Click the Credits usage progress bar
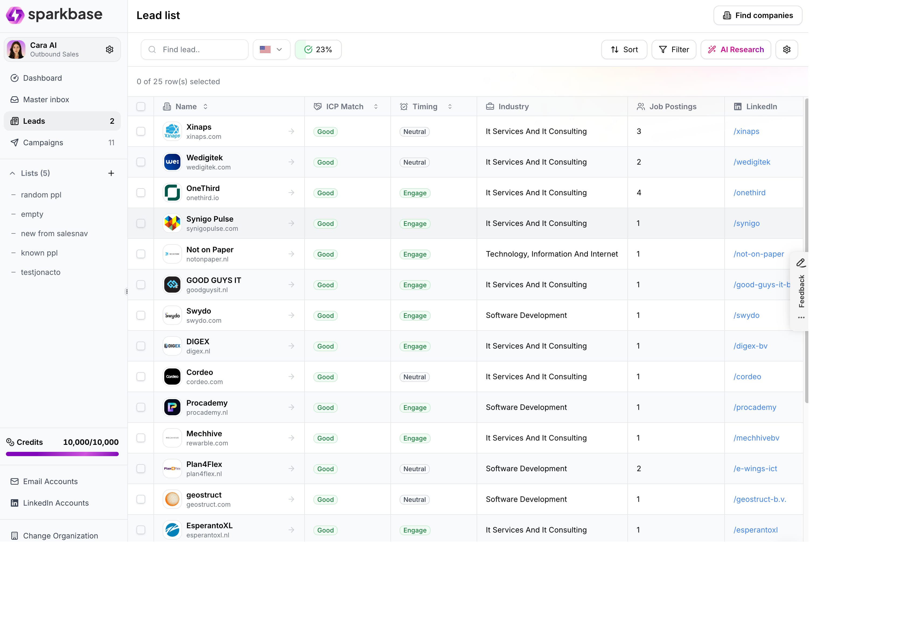 click(62, 454)
